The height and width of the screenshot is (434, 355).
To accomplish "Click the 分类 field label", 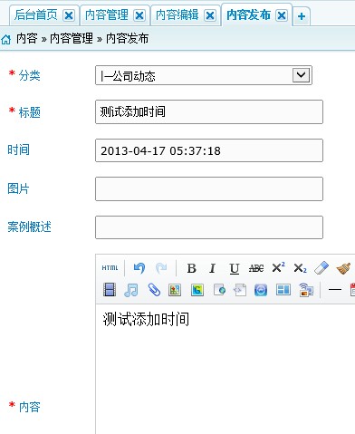I will click(x=29, y=75).
